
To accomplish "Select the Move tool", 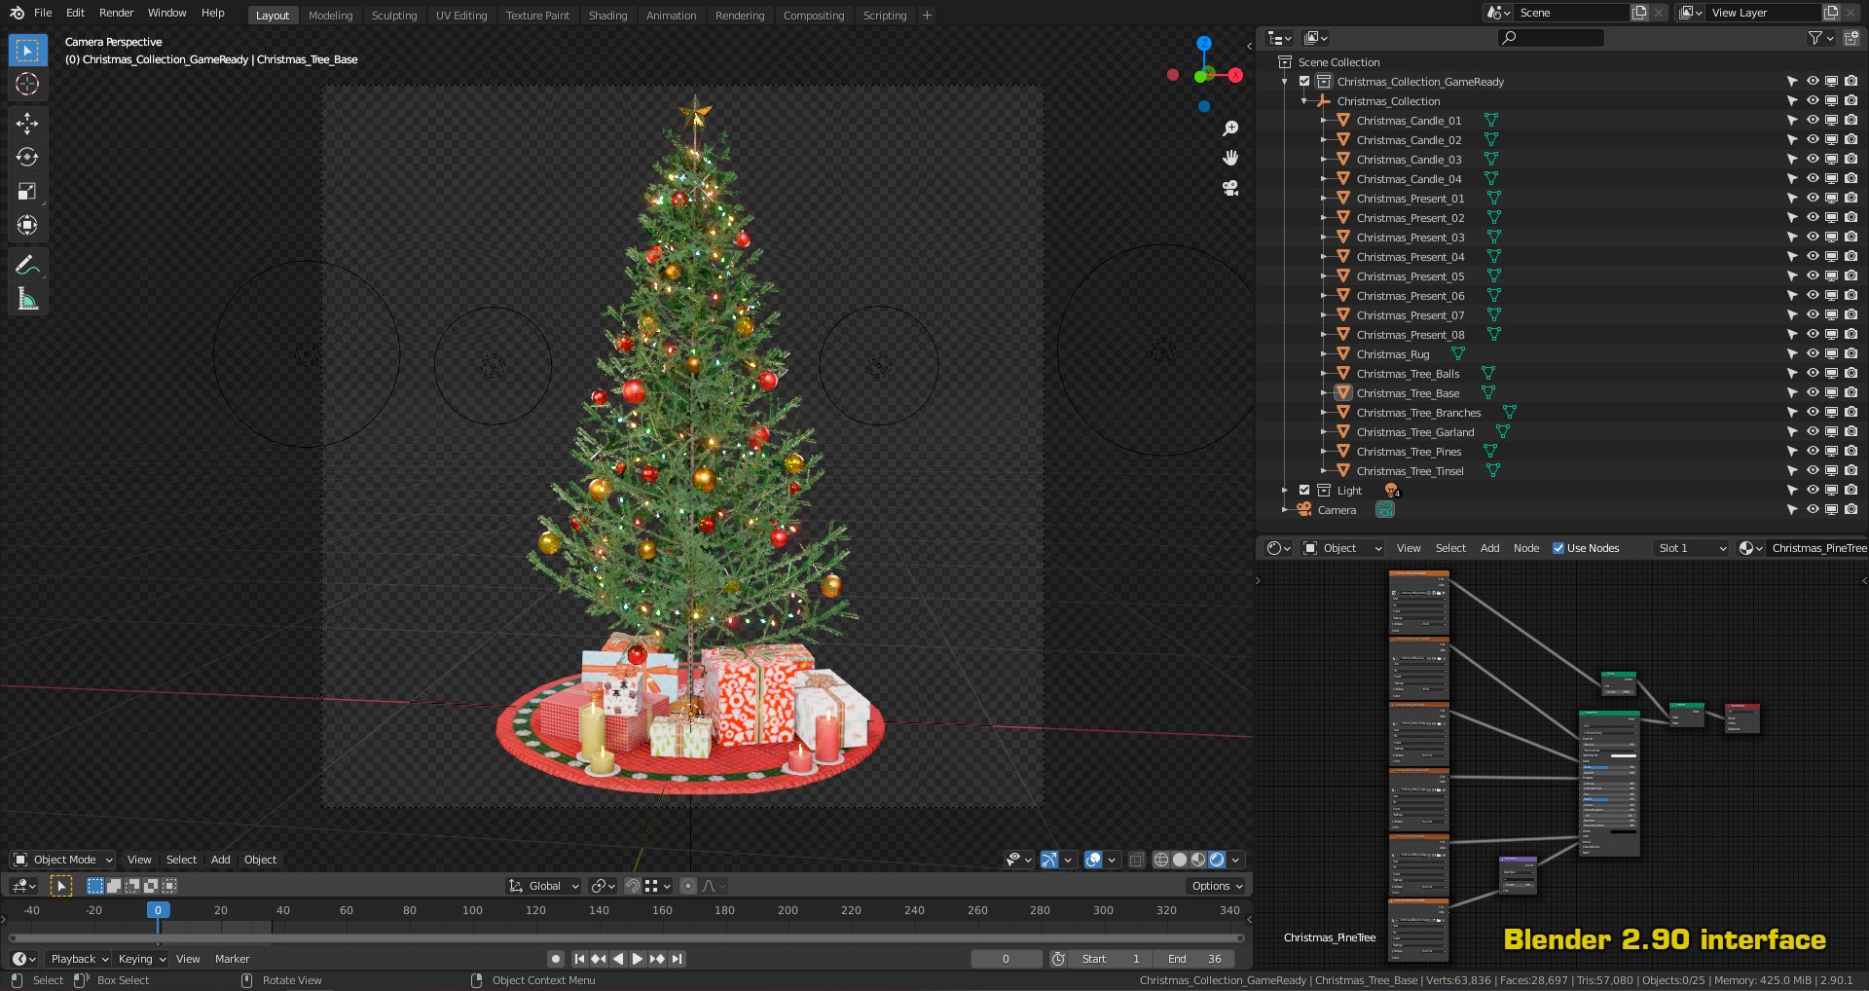I will click(x=27, y=123).
